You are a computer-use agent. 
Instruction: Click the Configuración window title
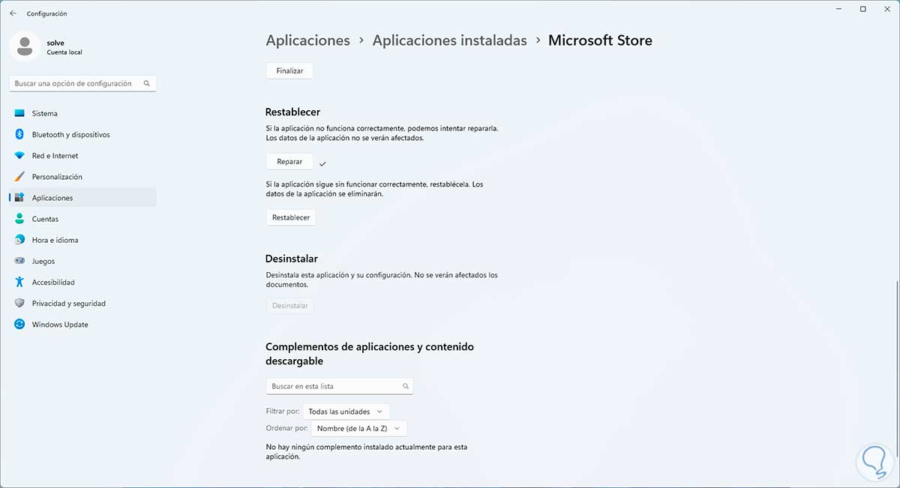[46, 13]
